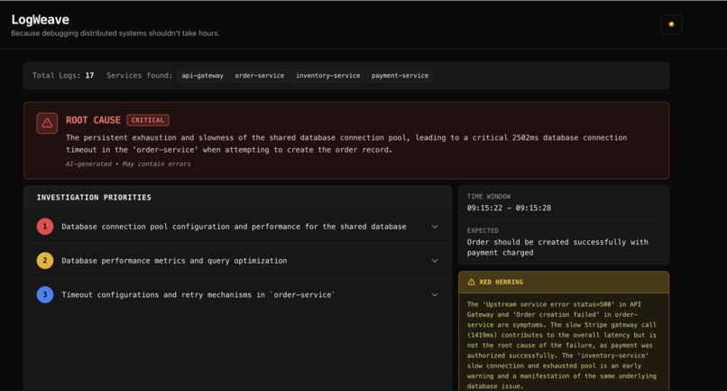Image resolution: width=727 pixels, height=391 pixels.
Task: Click the 'AI-generated • May contain errors' note
Action: click(128, 164)
